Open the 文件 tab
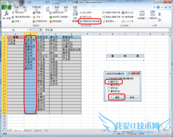The height and width of the screenshot is (137, 173). 6,7
